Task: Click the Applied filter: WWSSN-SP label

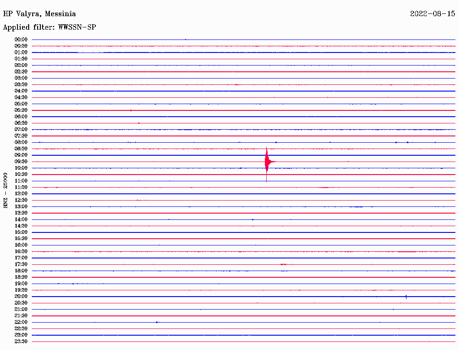Action: coord(49,27)
